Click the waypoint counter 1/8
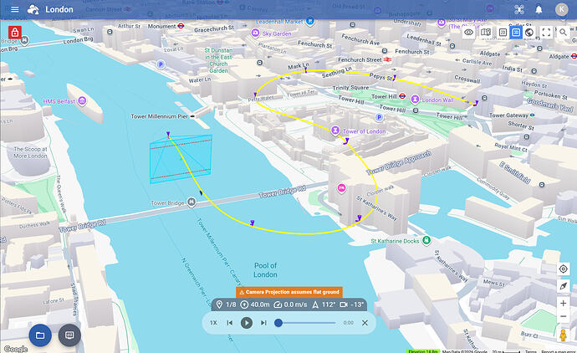577x353 pixels. [x=227, y=304]
